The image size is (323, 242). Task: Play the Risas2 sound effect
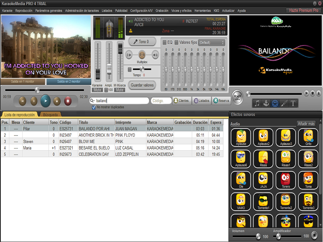click(x=308, y=159)
